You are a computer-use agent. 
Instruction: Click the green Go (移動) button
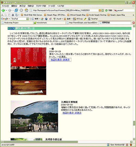(x=109, y=10)
